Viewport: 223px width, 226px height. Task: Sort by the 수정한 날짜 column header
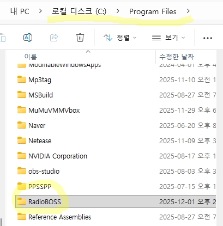177,57
